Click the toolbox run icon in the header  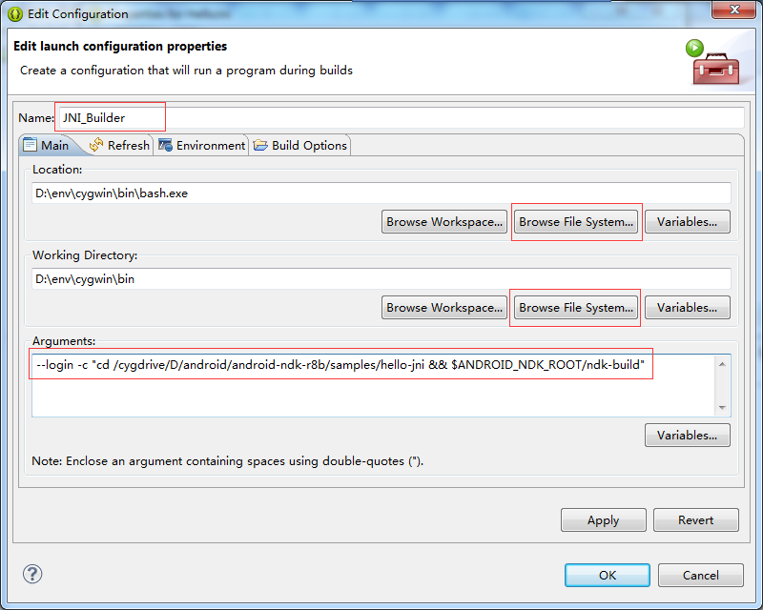coord(713,62)
